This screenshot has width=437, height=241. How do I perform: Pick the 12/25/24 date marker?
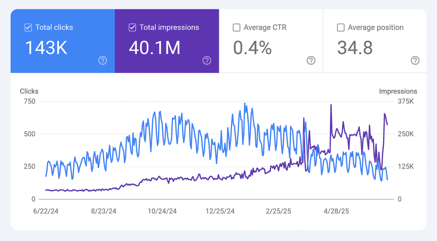220,211
